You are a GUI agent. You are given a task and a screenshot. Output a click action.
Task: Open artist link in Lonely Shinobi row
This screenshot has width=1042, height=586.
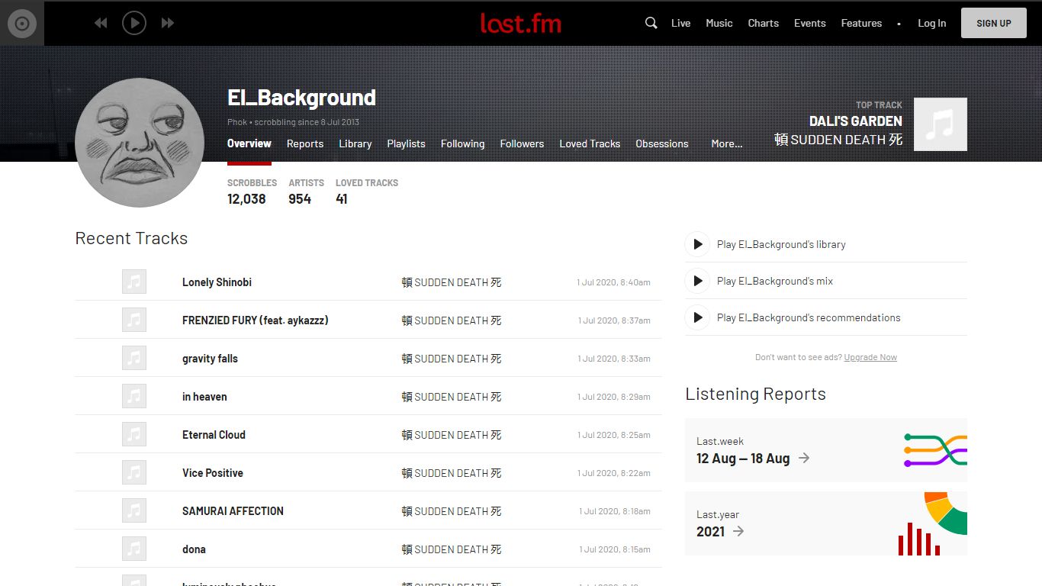point(452,282)
